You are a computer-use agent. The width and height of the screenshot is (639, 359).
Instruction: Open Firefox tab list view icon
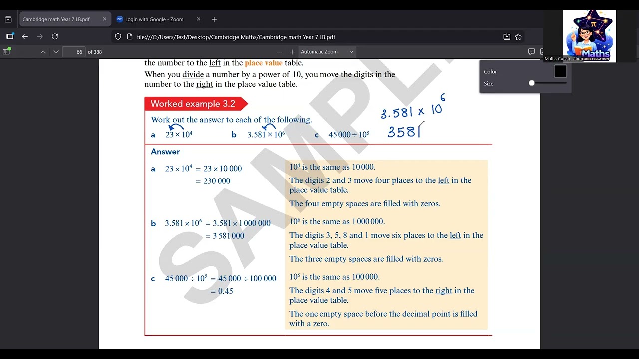coord(8,19)
